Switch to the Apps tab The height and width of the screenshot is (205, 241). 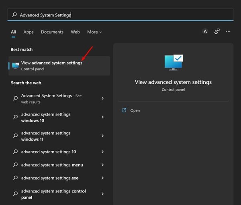coord(29,32)
